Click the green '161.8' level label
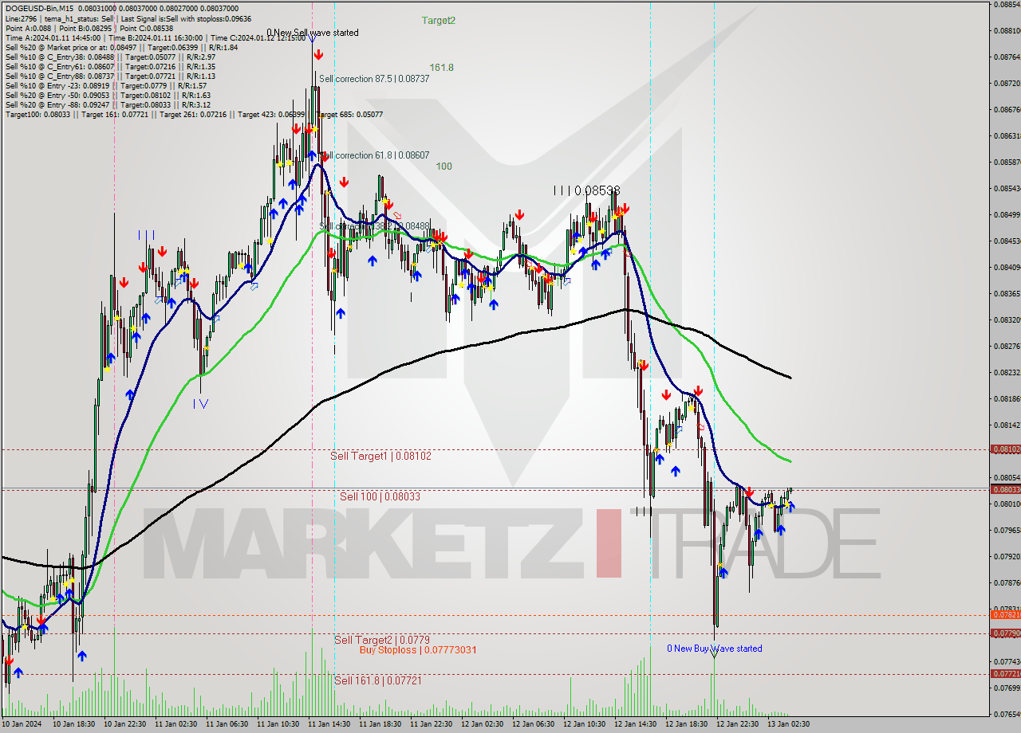Screen dimensions: 1021x733 441,68
